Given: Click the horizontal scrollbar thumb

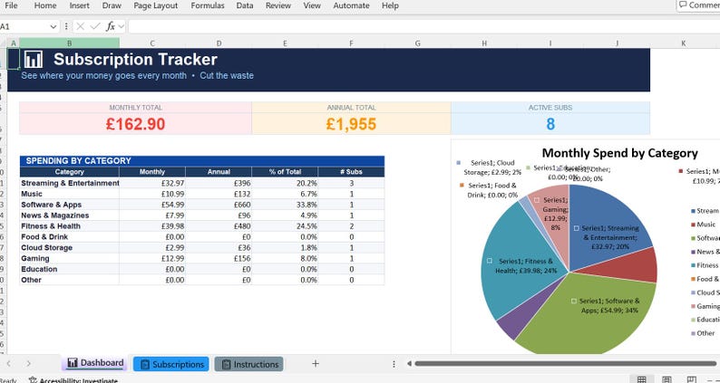Looking at the screenshot, I should [565, 364].
